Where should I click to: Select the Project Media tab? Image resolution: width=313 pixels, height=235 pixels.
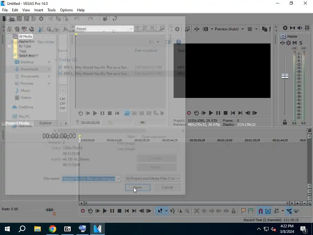17,123
